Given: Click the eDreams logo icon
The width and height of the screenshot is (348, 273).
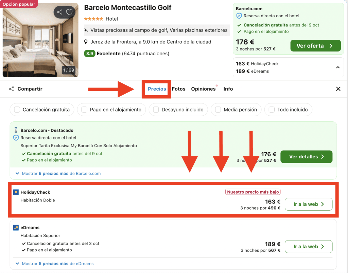Looking at the screenshot, I should click(16, 228).
